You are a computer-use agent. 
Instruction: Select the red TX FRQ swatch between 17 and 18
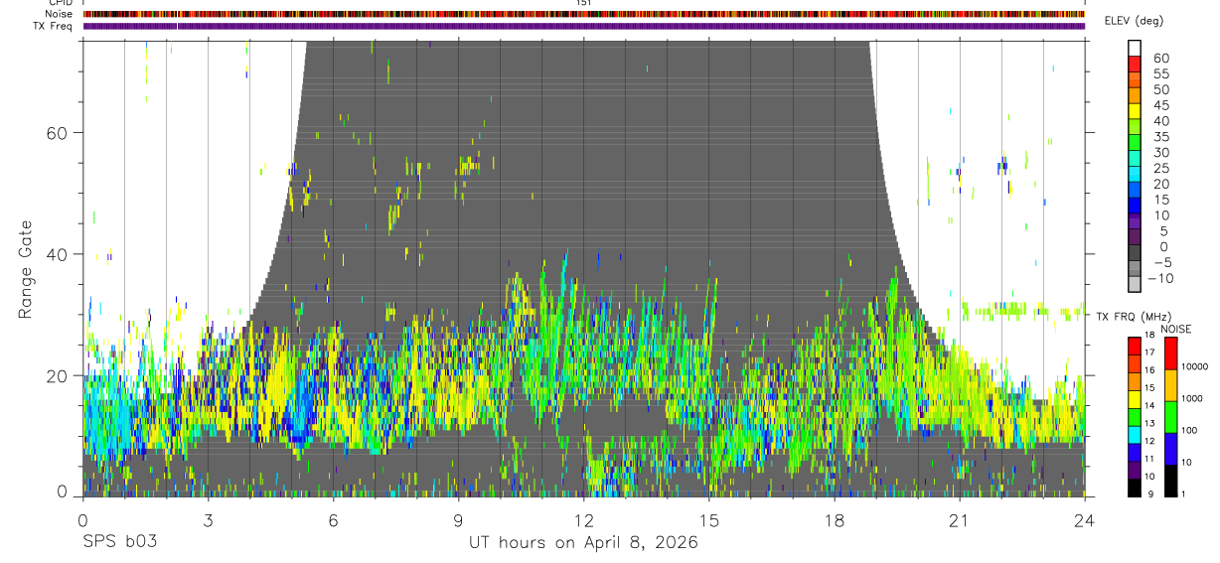1135,346
